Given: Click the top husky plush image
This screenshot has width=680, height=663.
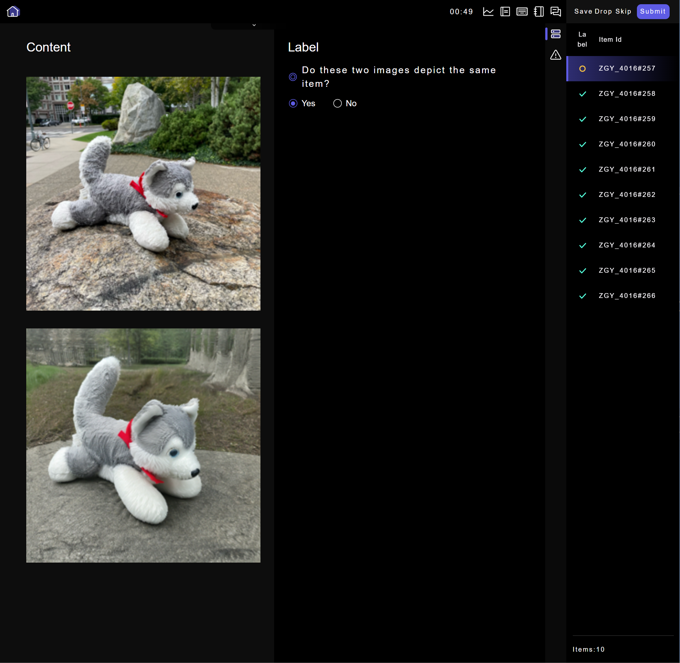Looking at the screenshot, I should pos(143,194).
